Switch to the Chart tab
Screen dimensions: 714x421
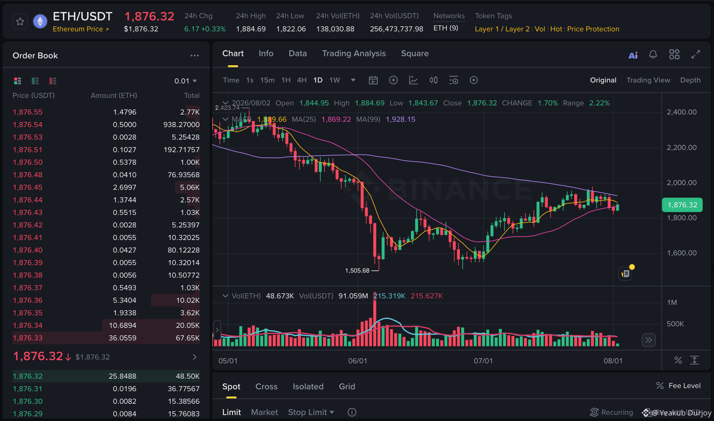(233, 54)
